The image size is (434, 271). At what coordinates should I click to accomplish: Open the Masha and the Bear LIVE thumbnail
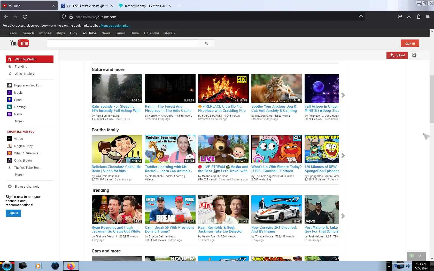point(223,149)
